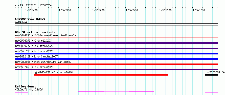Click the COLGALT1 magenta gene line
Viewport: 225px width, 95px height.
coord(116,92)
